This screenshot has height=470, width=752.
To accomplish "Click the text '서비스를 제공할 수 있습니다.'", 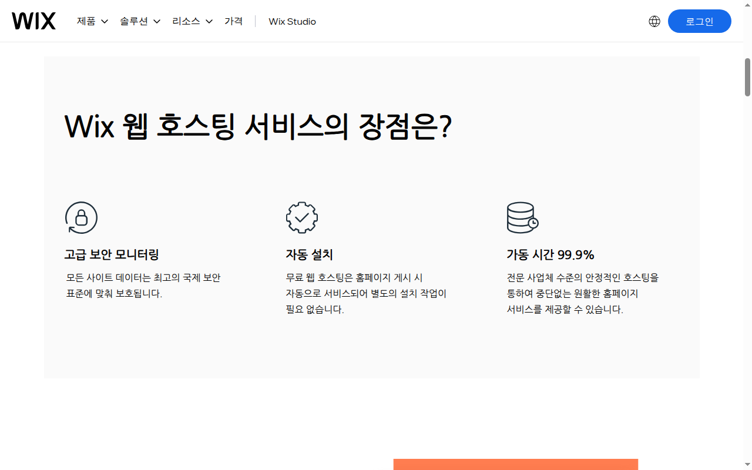I will (x=565, y=309).
